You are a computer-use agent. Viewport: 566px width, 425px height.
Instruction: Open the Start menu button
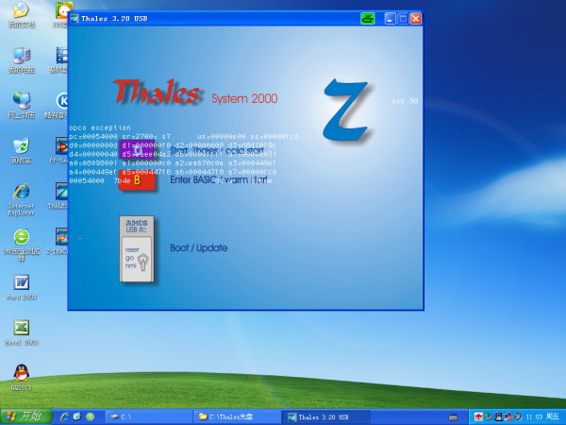pos(26,416)
